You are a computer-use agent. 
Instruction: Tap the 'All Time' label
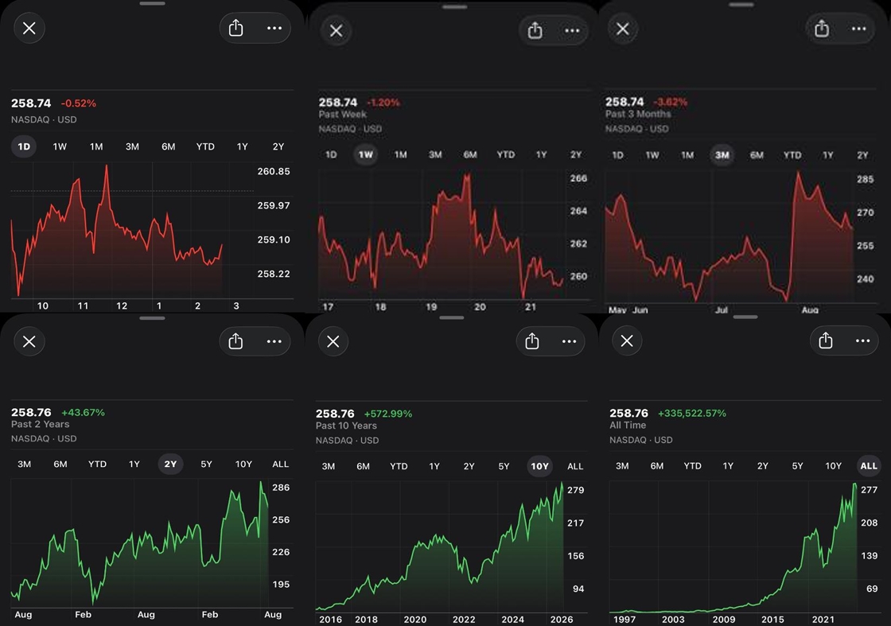pos(628,425)
